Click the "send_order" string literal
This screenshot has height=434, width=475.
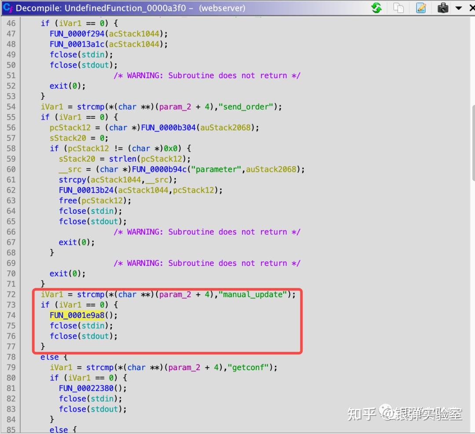click(246, 107)
